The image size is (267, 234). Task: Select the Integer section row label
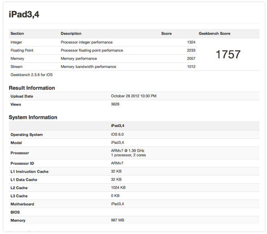pyautogui.click(x=16, y=42)
